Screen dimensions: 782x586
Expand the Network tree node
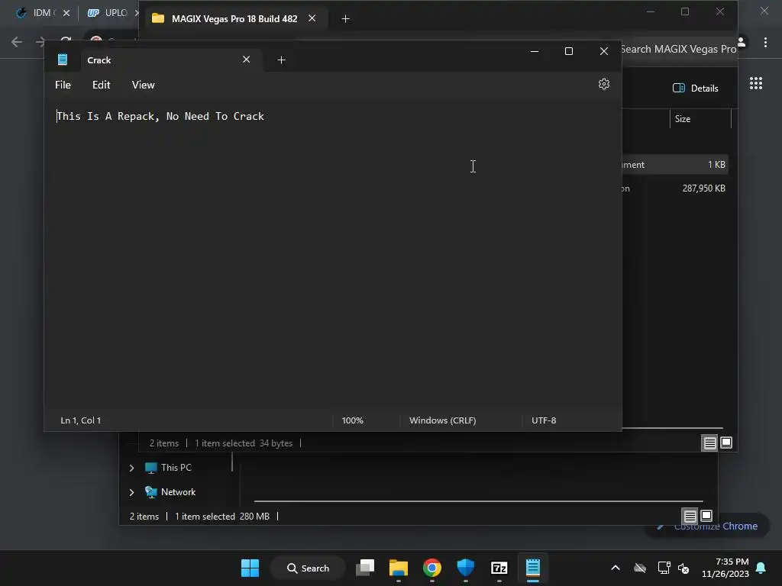tap(131, 492)
